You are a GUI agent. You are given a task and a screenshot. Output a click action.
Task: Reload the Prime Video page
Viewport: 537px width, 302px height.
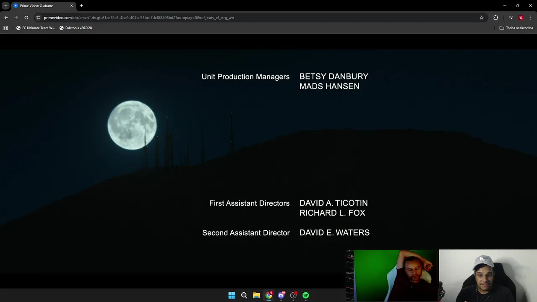(26, 18)
